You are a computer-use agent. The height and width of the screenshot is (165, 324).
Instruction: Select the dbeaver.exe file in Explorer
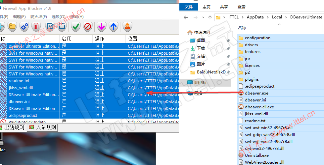[x=256, y=93]
